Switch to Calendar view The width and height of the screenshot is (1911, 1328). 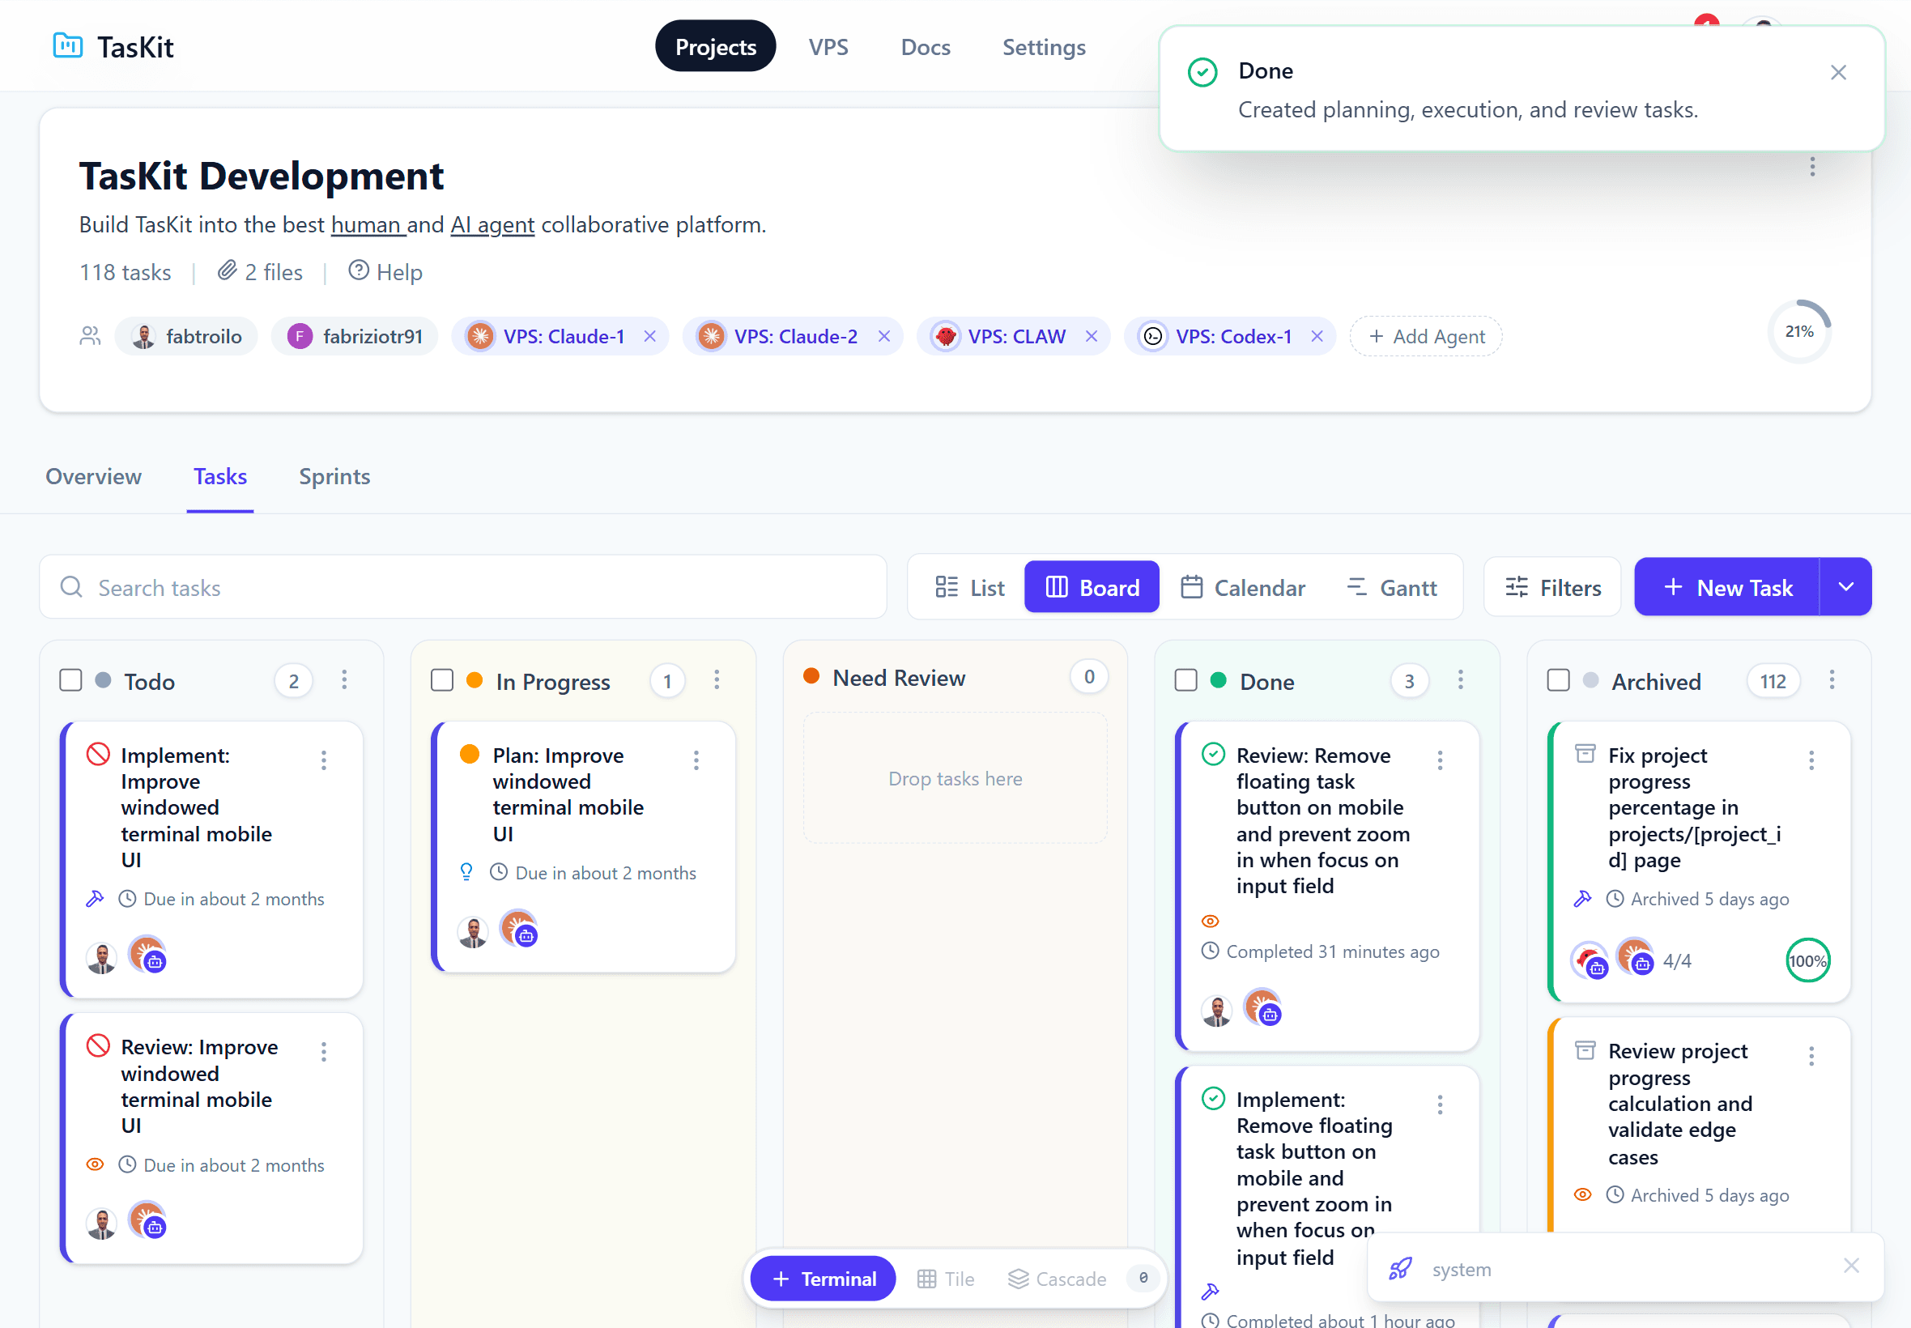pos(1243,587)
